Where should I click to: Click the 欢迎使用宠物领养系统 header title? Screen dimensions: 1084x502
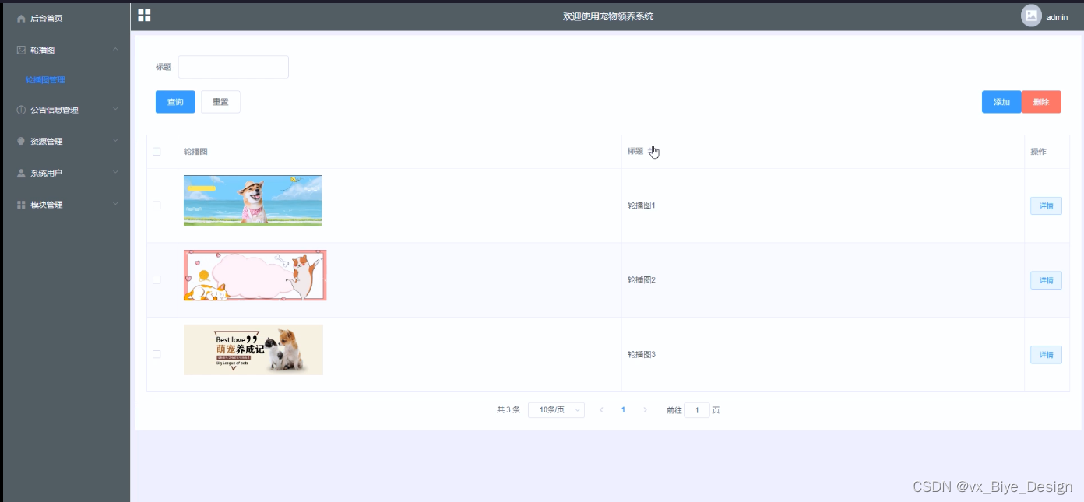[608, 16]
